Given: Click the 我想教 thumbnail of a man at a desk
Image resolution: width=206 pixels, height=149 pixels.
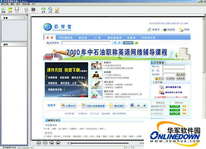Looking at the screenshot, I should [97, 75].
